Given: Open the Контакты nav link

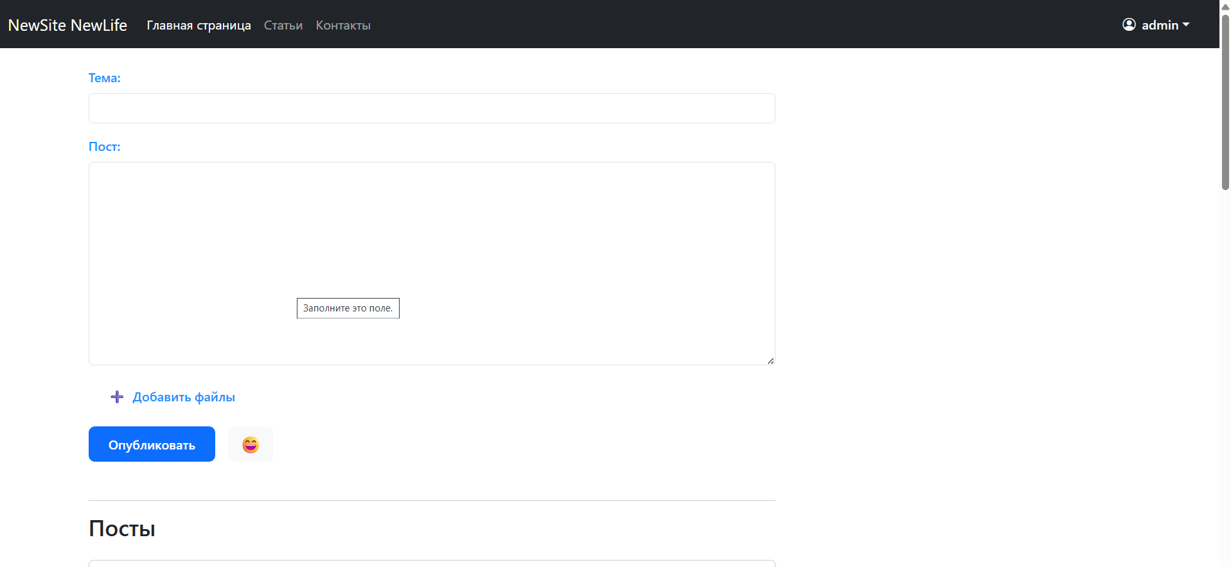Looking at the screenshot, I should 343,25.
